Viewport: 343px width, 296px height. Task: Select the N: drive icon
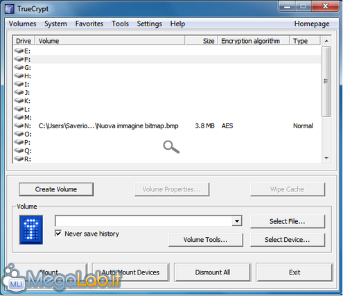tap(19, 125)
